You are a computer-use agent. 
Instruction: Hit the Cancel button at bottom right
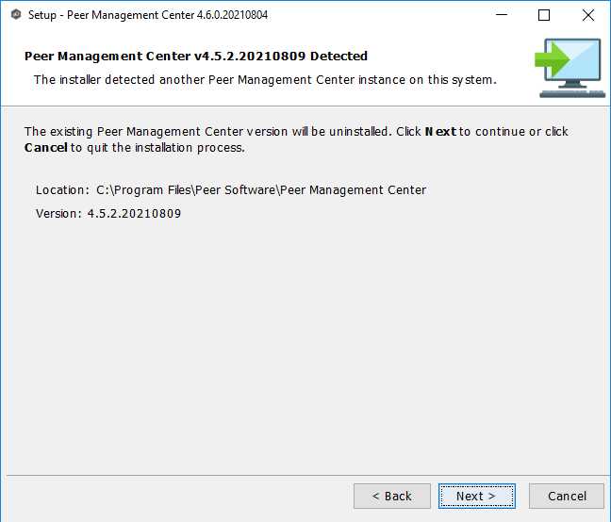[567, 496]
